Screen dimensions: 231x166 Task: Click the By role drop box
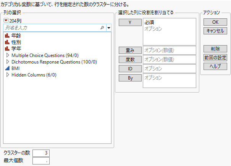point(170,81)
